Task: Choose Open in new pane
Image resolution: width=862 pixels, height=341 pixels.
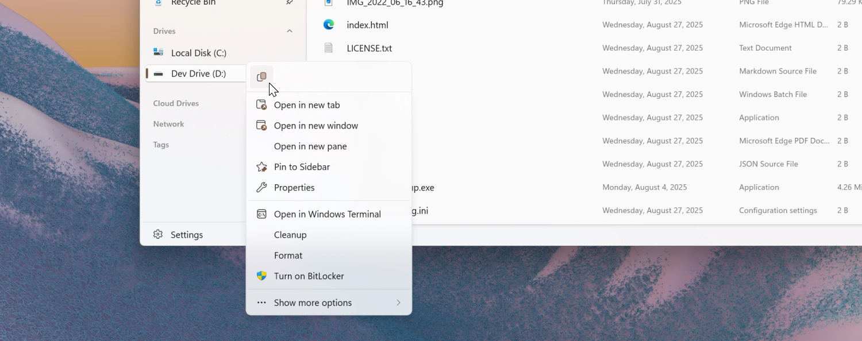Action: pos(310,146)
